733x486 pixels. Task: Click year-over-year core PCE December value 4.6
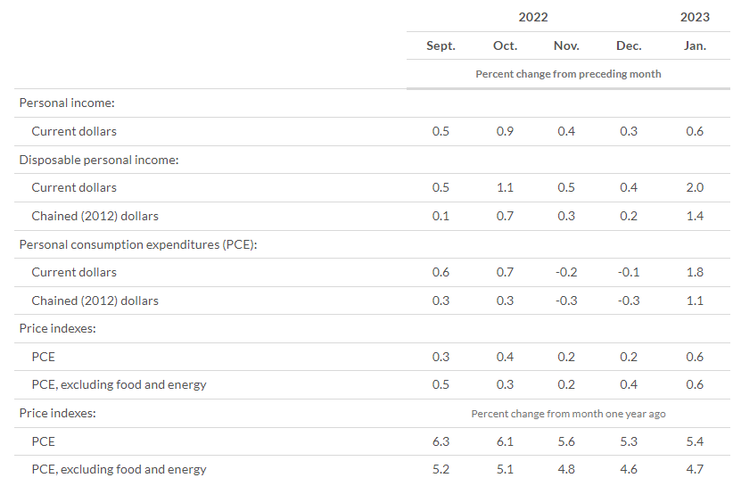629,469
